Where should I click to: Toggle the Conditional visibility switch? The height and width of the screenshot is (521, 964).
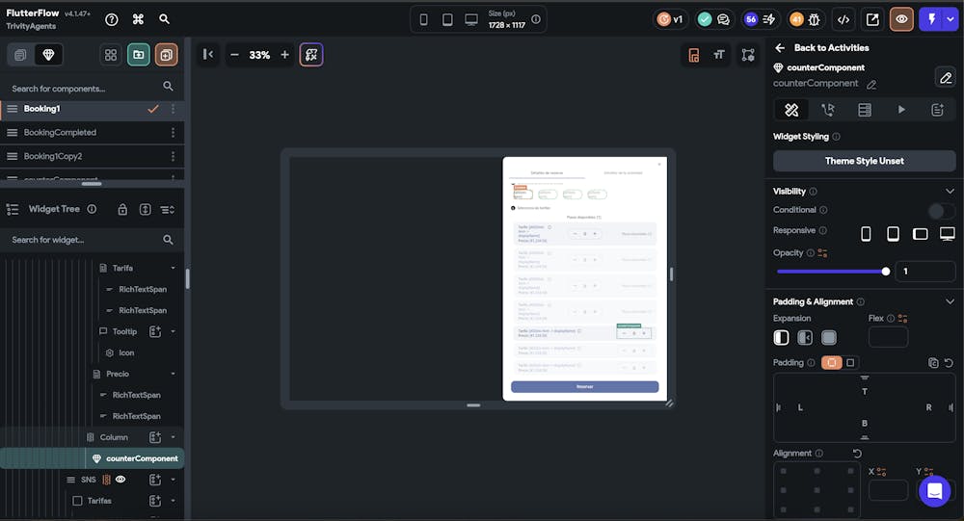(941, 211)
